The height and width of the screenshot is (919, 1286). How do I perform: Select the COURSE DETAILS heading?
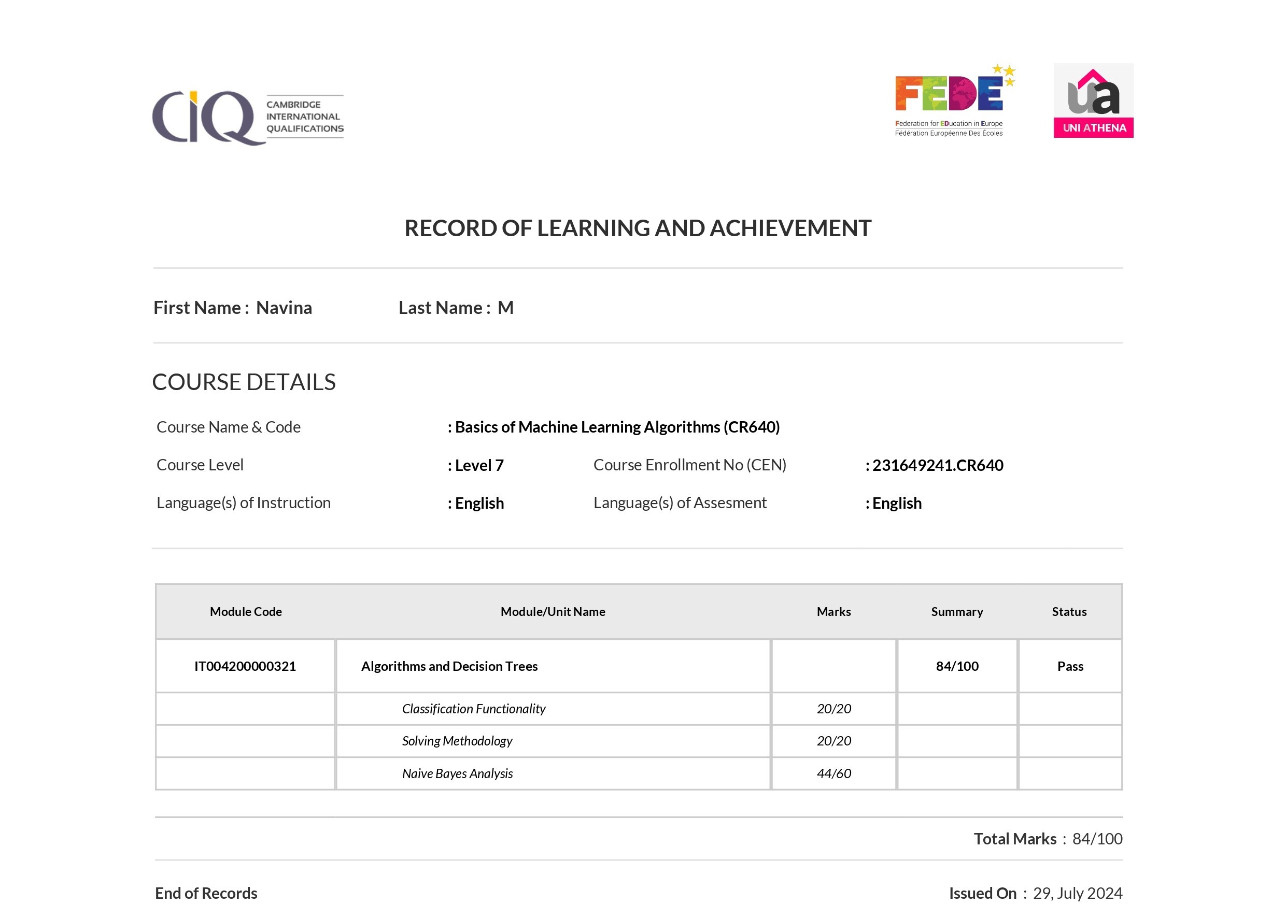coord(244,382)
